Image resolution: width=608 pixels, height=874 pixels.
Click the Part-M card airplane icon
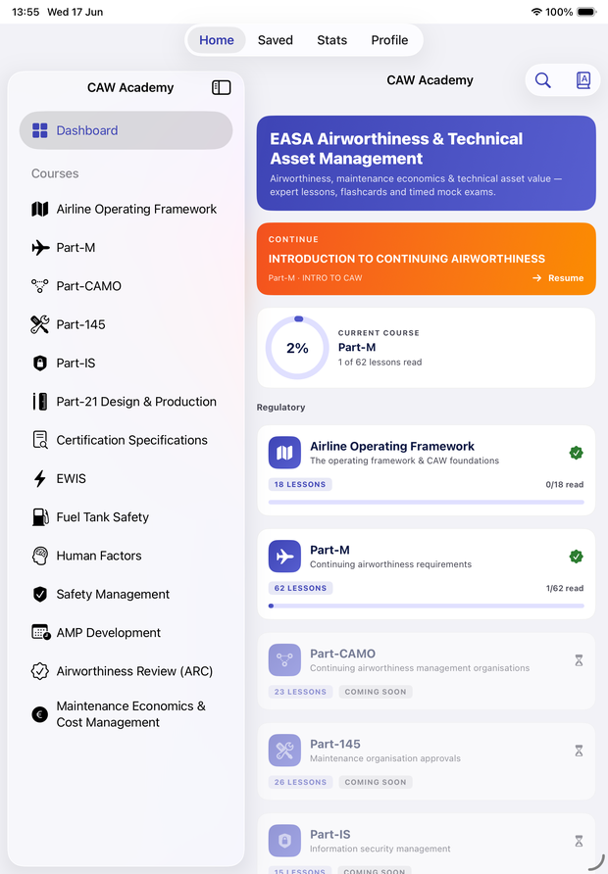[284, 557]
